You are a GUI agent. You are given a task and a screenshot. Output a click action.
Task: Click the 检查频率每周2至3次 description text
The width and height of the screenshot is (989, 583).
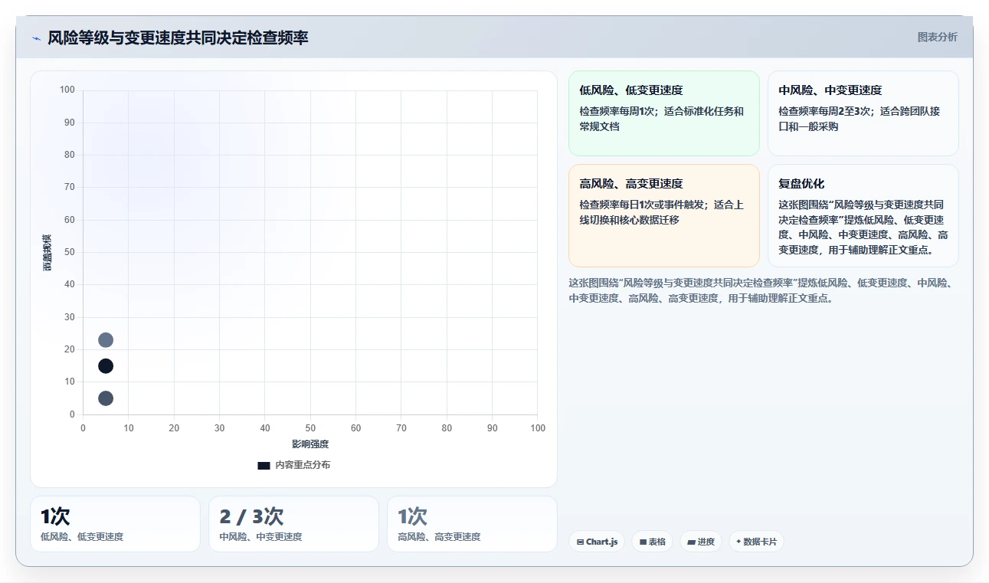click(859, 119)
